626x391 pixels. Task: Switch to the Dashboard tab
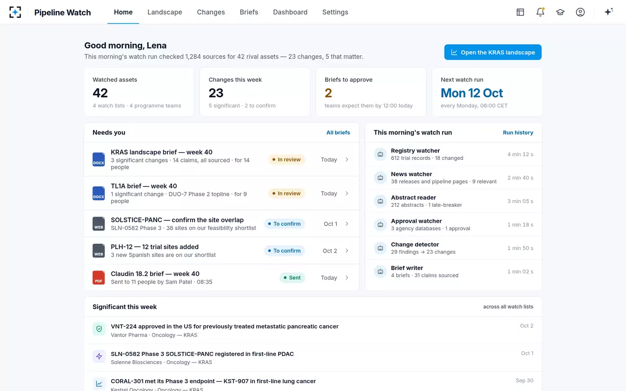click(x=290, y=12)
